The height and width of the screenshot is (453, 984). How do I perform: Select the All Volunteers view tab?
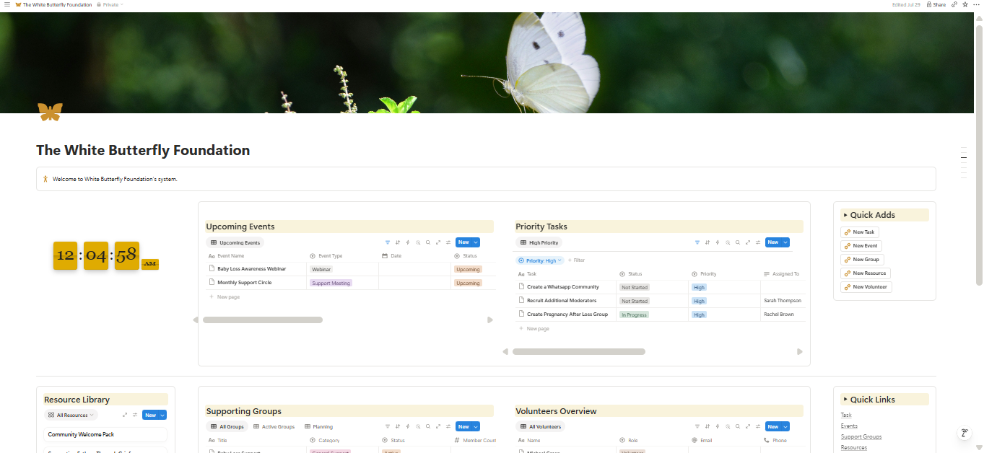click(x=541, y=426)
